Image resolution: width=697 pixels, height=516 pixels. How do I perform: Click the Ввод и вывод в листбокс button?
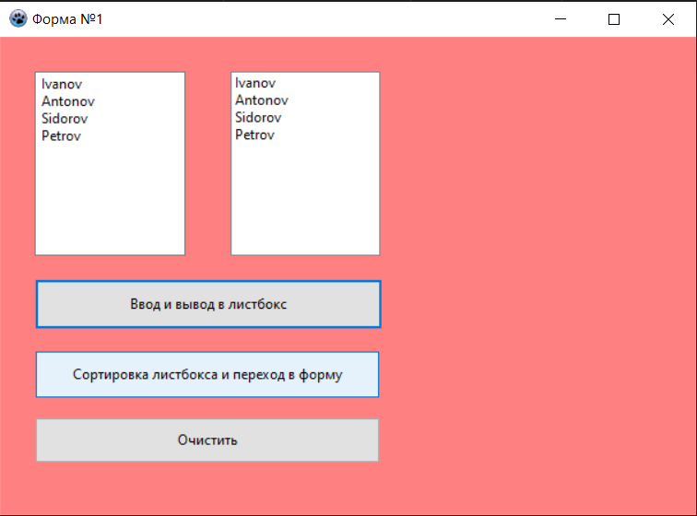click(x=208, y=304)
